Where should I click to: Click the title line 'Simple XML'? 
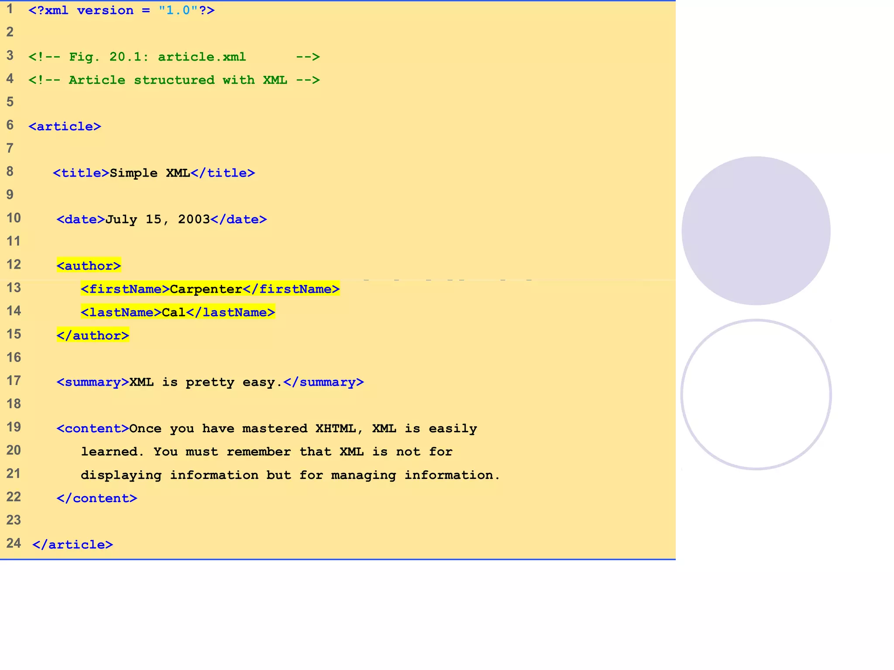coord(154,173)
